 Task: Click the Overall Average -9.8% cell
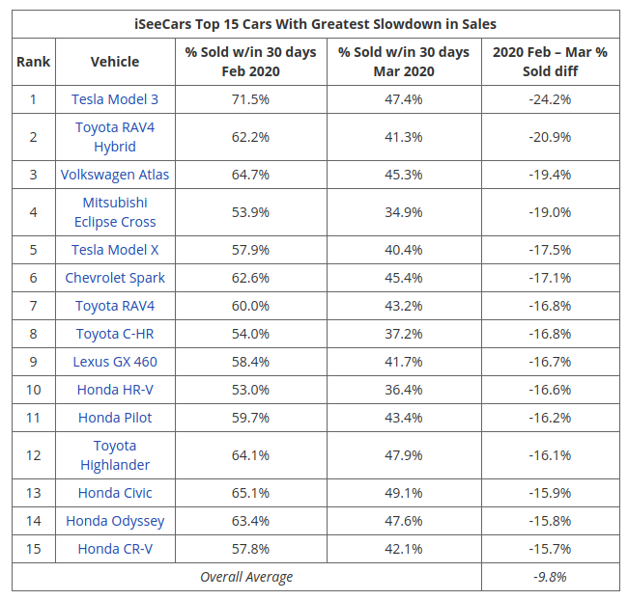click(x=551, y=577)
